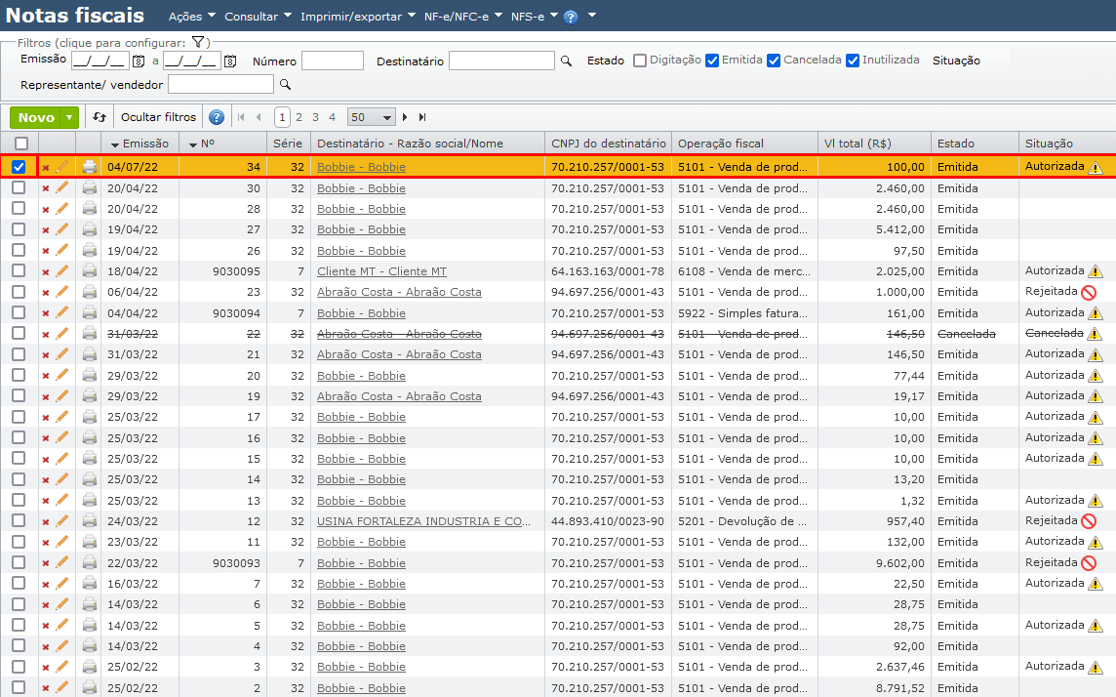1116x697 pixels.
Task: Click the Destinatário search magnifier icon
Action: 566,61
